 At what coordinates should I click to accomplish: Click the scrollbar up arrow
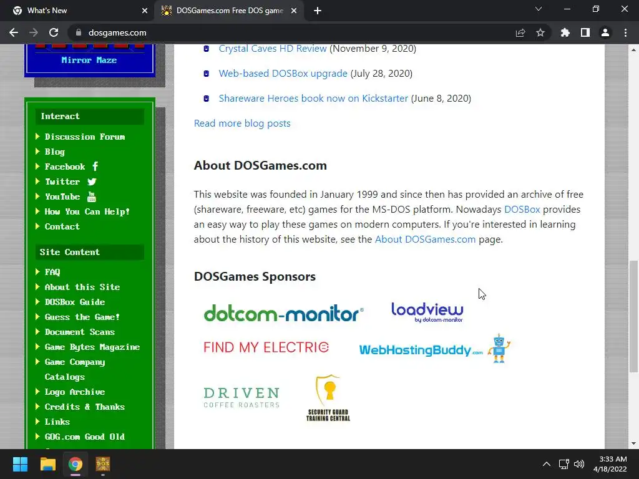[633, 50]
